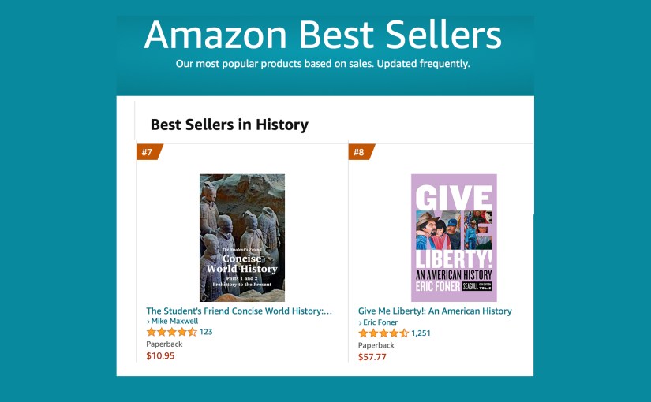Open The Student's Friend Concise World History link

239,311
